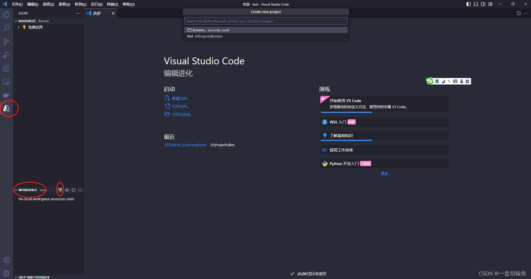Open recent 20230619_QuanFeng5tran project
This screenshot has height=279, width=531.
point(185,145)
